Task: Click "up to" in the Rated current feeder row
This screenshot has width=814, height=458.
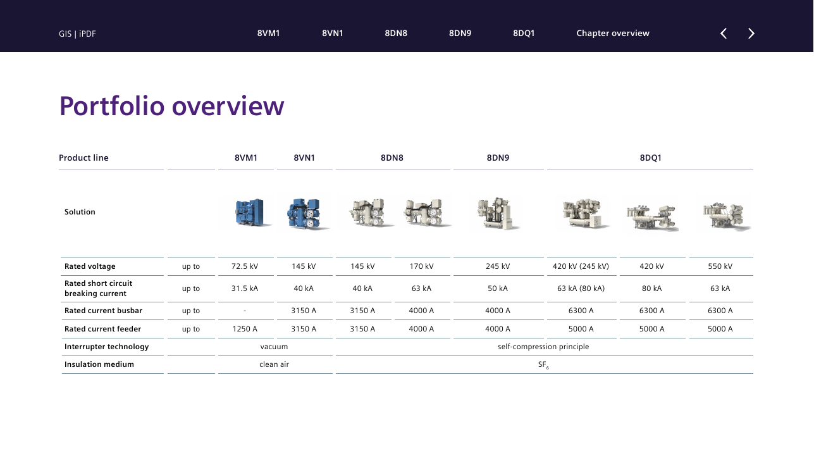Action: point(191,329)
